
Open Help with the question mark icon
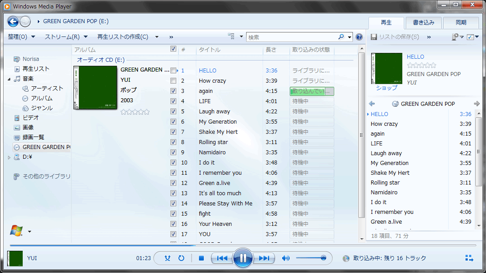359,37
